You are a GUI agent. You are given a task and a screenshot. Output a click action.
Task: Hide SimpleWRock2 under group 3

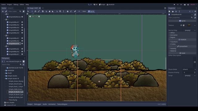(22, 49)
